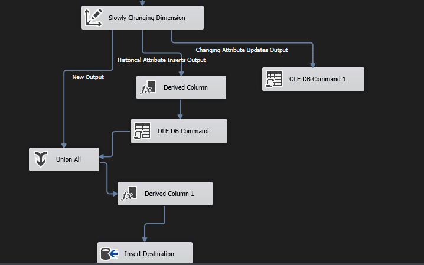Click the table icon on OLE DB Command

tap(142, 131)
